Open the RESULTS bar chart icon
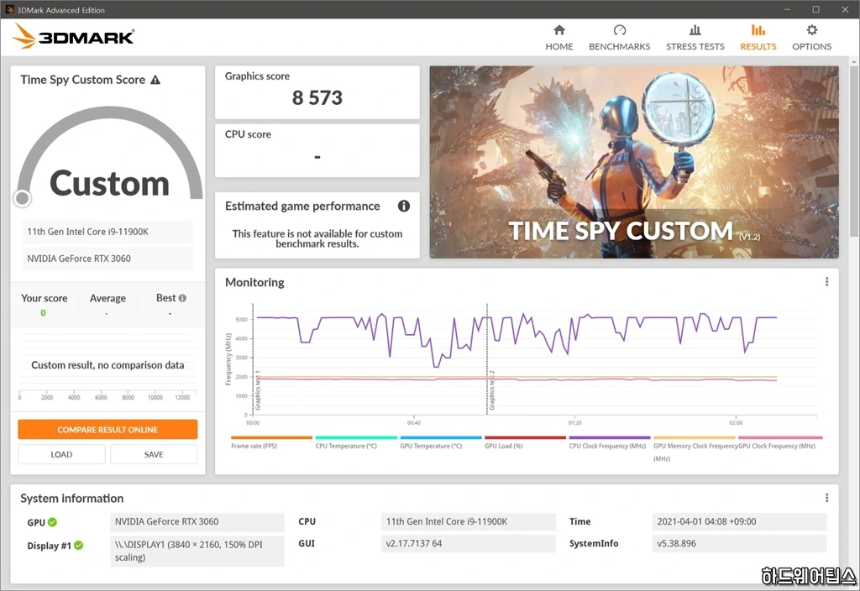 click(x=758, y=29)
